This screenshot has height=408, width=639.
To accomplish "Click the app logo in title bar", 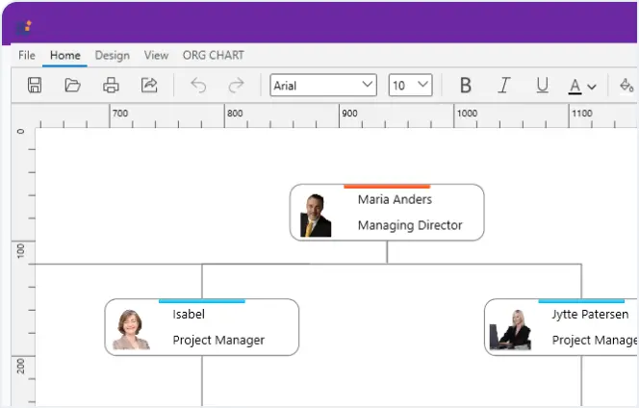I will tap(27, 26).
